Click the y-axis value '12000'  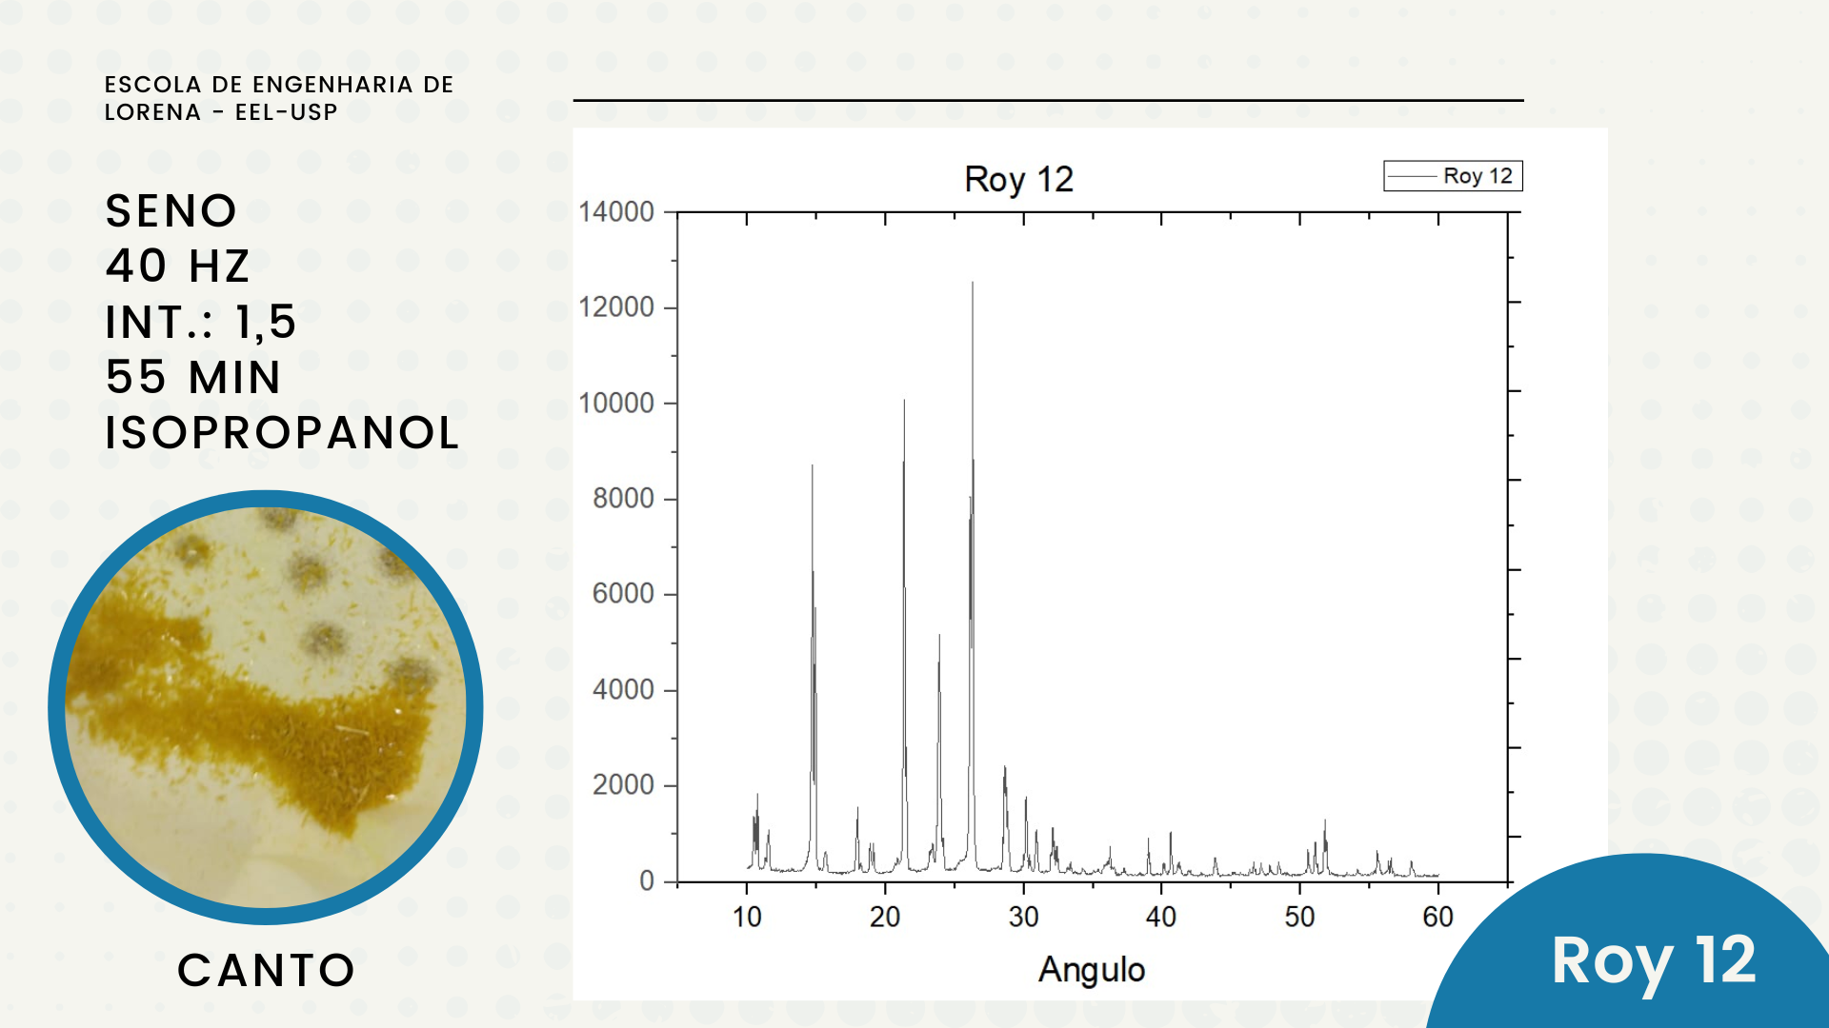pos(616,307)
